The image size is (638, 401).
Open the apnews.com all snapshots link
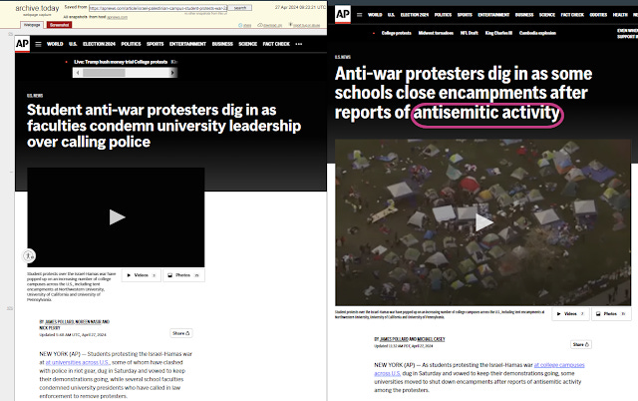117,17
